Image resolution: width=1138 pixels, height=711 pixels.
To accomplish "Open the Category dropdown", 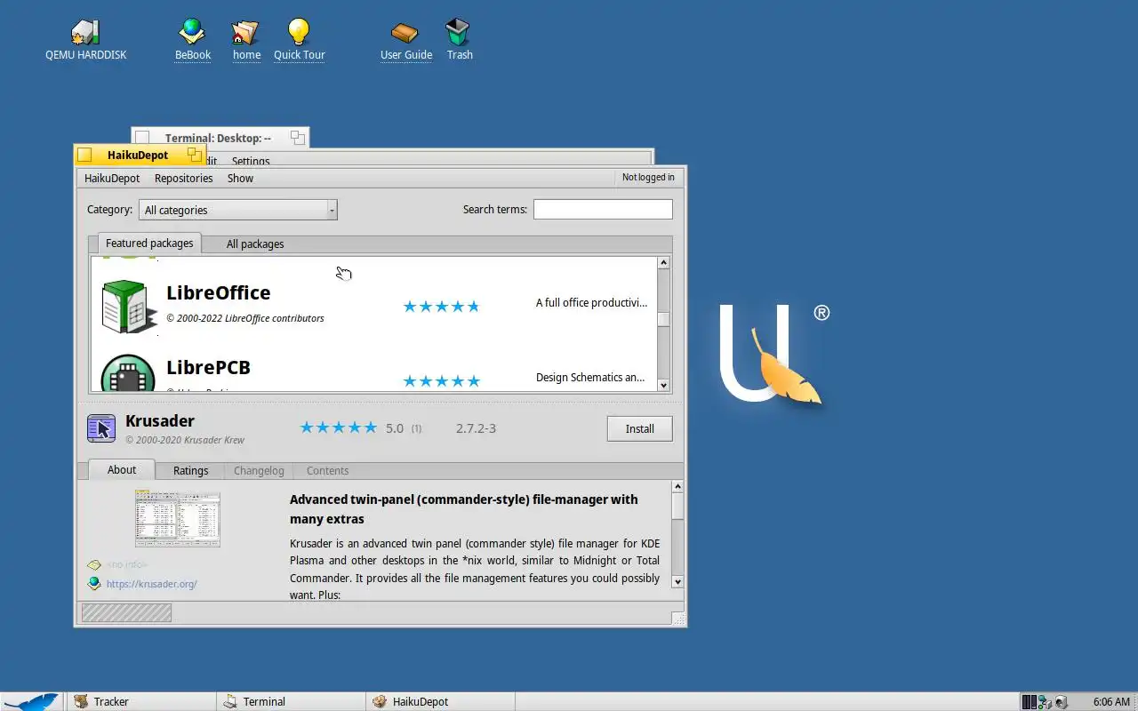I will [238, 210].
